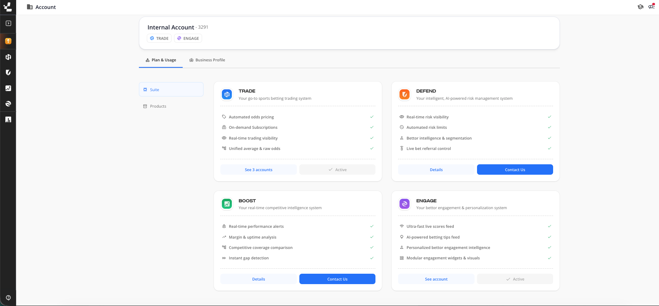The width and height of the screenshot is (659, 306).
Task: Click the TRADE badge under Internal Account
Action: (x=159, y=38)
